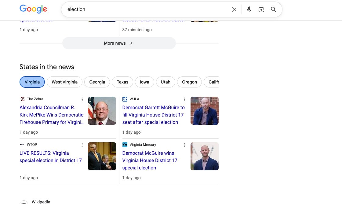Click the WJLA Garrett McGuire photo thumbnail

point(204,111)
